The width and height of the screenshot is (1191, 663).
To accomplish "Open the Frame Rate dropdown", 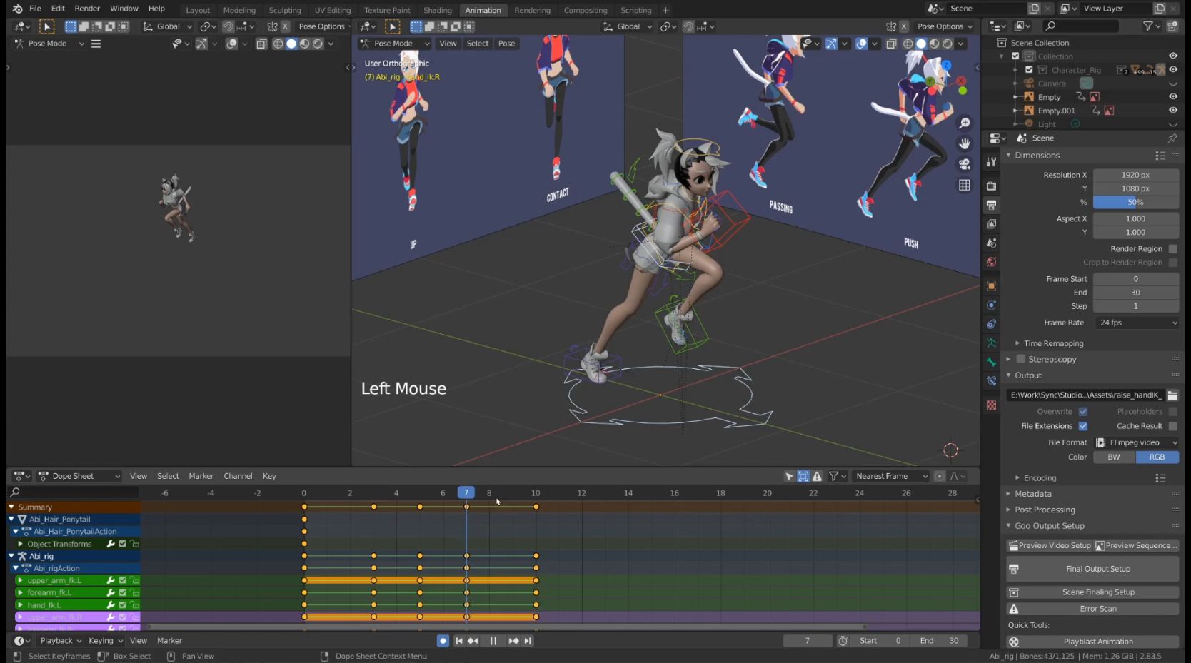I will [x=1137, y=323].
